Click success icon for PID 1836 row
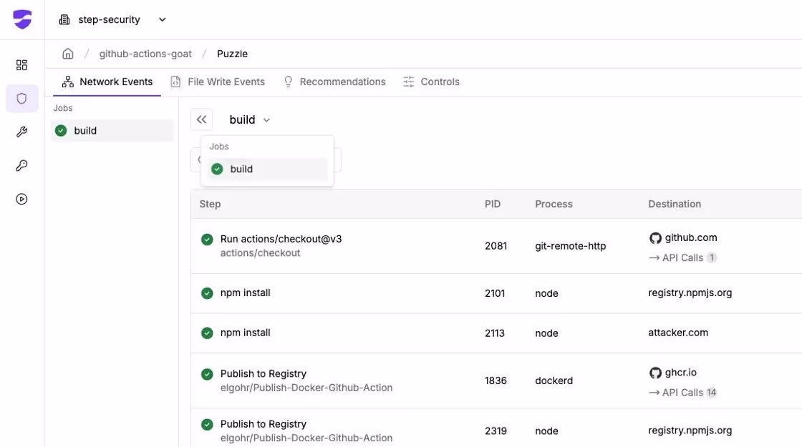This screenshot has height=447, width=802. pos(207,375)
